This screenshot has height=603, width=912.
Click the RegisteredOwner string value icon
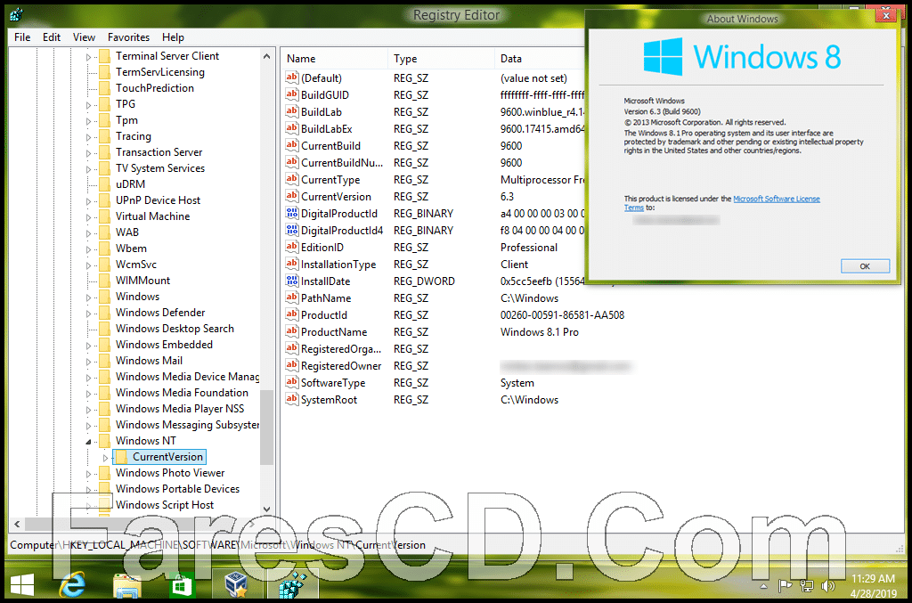point(291,365)
